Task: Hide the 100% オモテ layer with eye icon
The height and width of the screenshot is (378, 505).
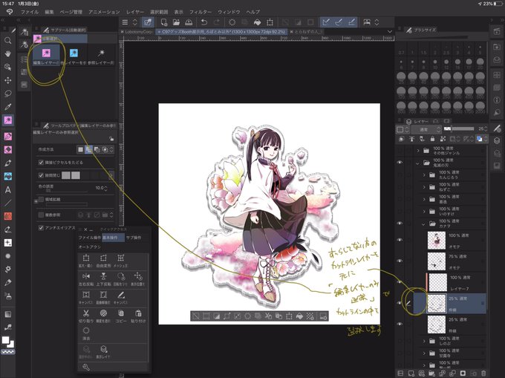Action: click(x=400, y=240)
